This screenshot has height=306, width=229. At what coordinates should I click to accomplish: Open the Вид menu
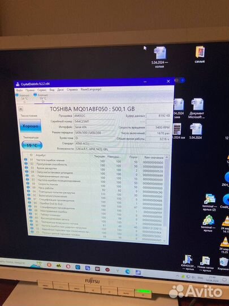(x=52, y=90)
